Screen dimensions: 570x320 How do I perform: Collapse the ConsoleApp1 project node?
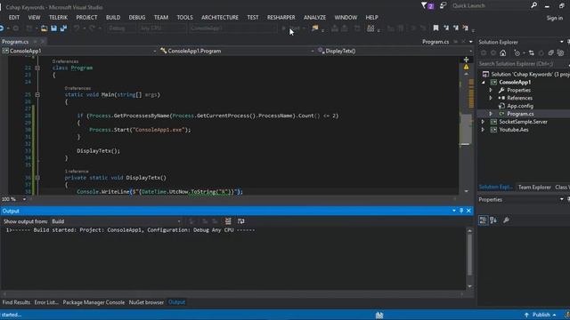click(483, 83)
